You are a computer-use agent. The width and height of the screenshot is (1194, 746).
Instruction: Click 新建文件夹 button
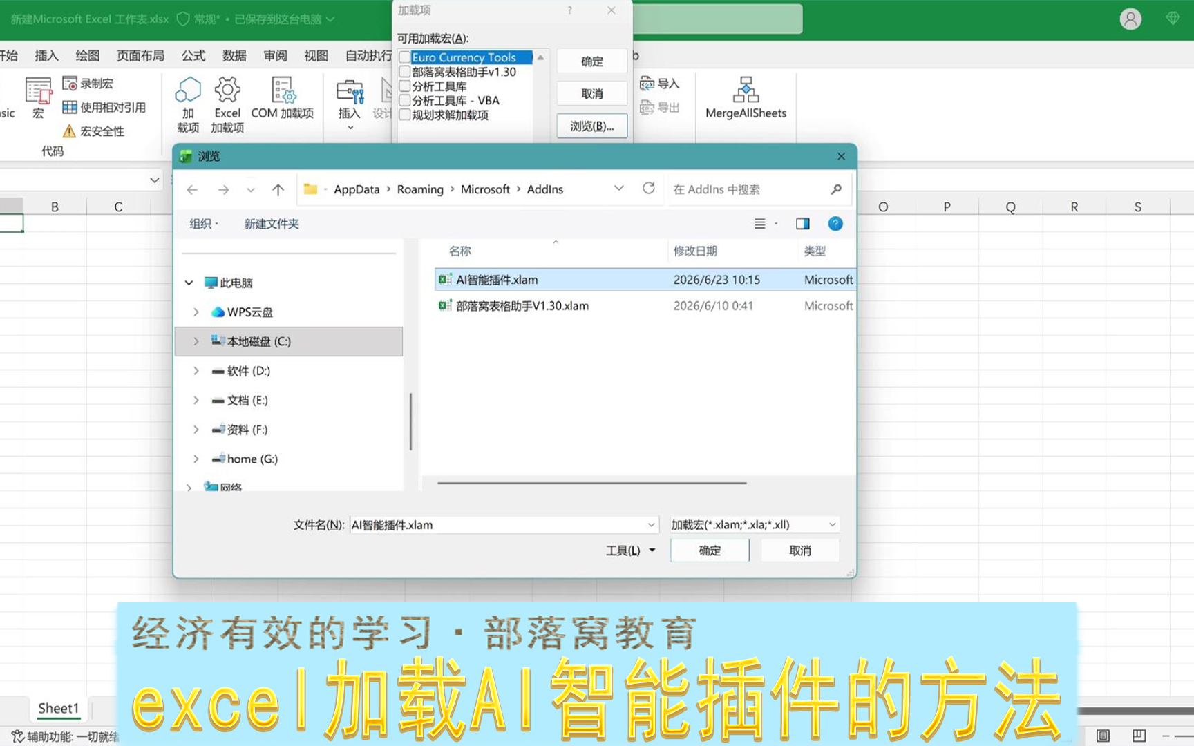(272, 224)
